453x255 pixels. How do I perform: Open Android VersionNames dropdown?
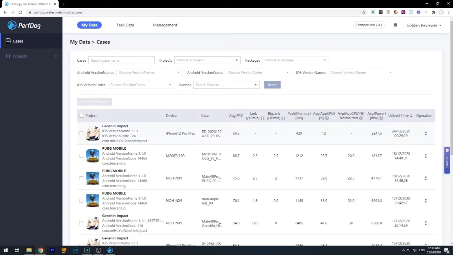click(x=149, y=73)
